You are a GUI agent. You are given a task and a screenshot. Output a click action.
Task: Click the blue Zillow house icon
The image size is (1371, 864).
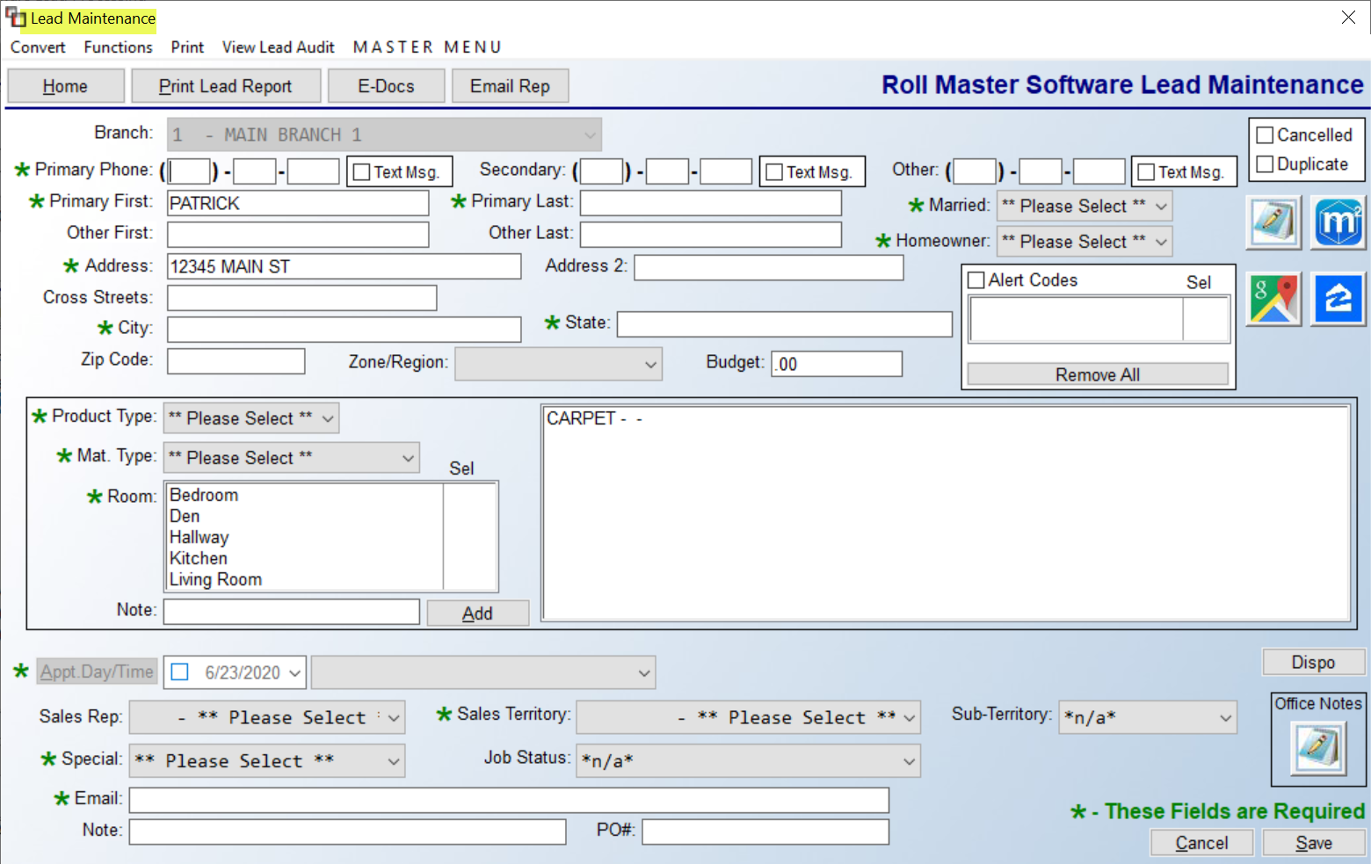point(1338,299)
